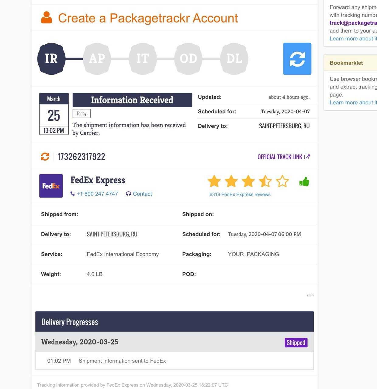Image resolution: width=377 pixels, height=389 pixels.
Task: Click the second rating star
Action: click(x=231, y=181)
